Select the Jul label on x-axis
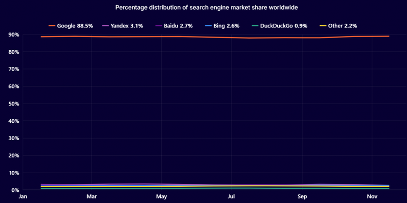The height and width of the screenshot is (203, 407). pos(231,196)
